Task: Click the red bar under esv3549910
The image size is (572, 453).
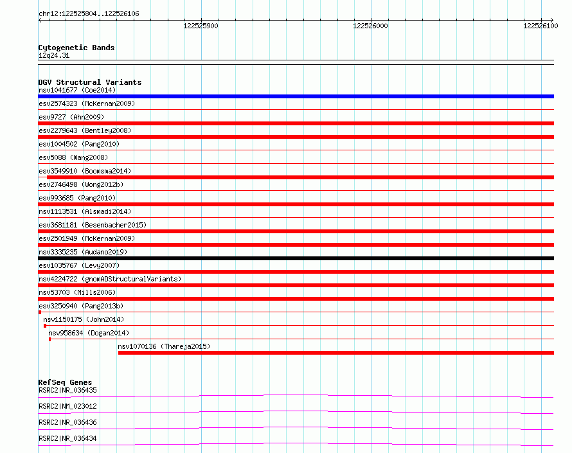Action: pyautogui.click(x=300, y=177)
